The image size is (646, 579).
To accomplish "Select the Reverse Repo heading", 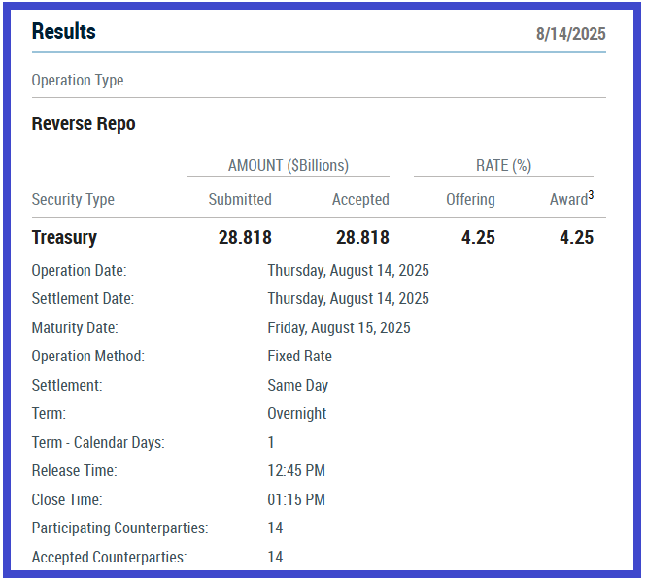I will [84, 124].
